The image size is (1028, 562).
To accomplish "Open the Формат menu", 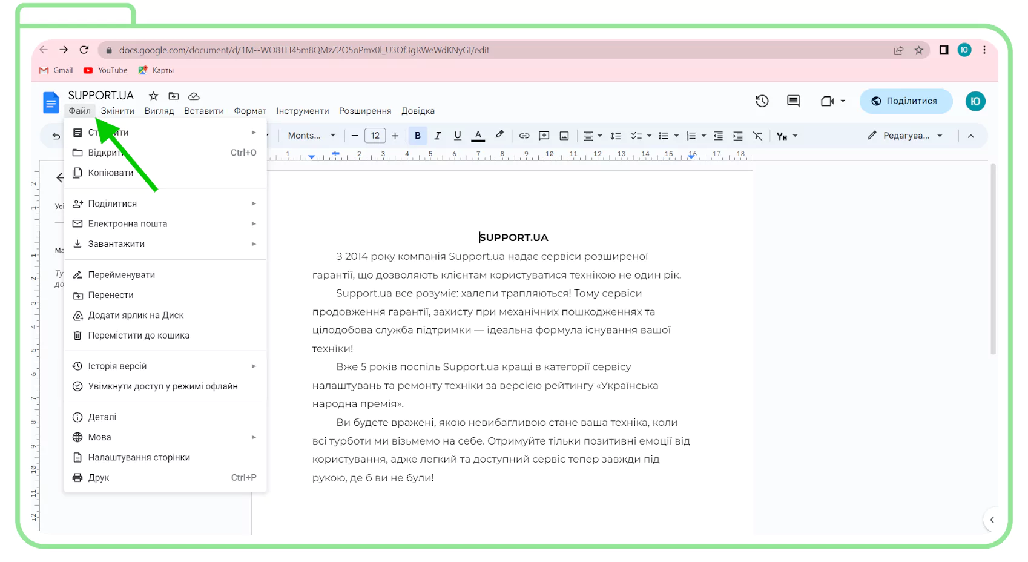I will [250, 111].
